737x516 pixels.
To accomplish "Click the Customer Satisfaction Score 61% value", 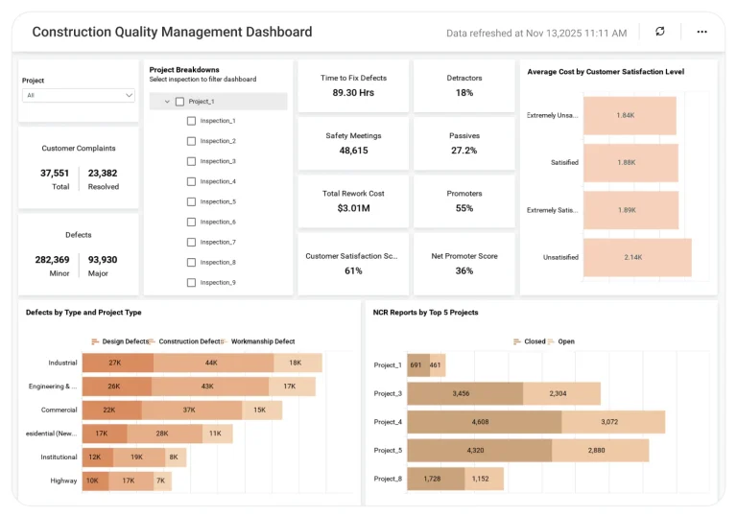I will [x=353, y=270].
